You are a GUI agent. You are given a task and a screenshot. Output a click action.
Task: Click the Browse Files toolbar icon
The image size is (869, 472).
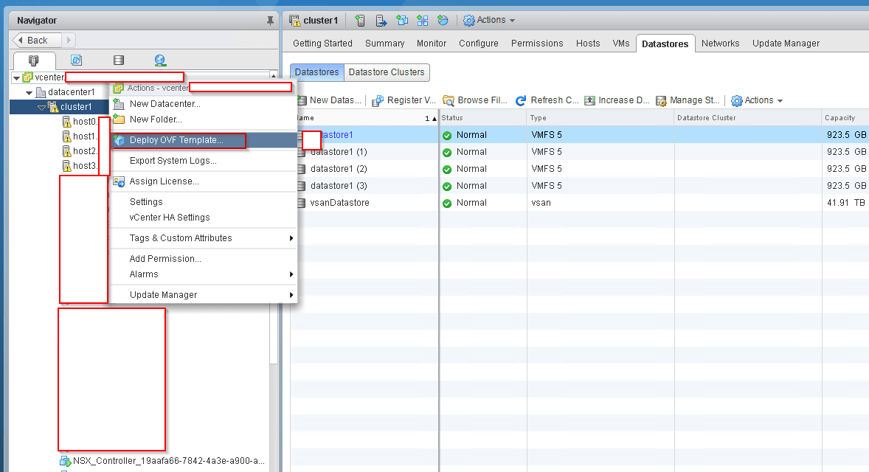[449, 100]
